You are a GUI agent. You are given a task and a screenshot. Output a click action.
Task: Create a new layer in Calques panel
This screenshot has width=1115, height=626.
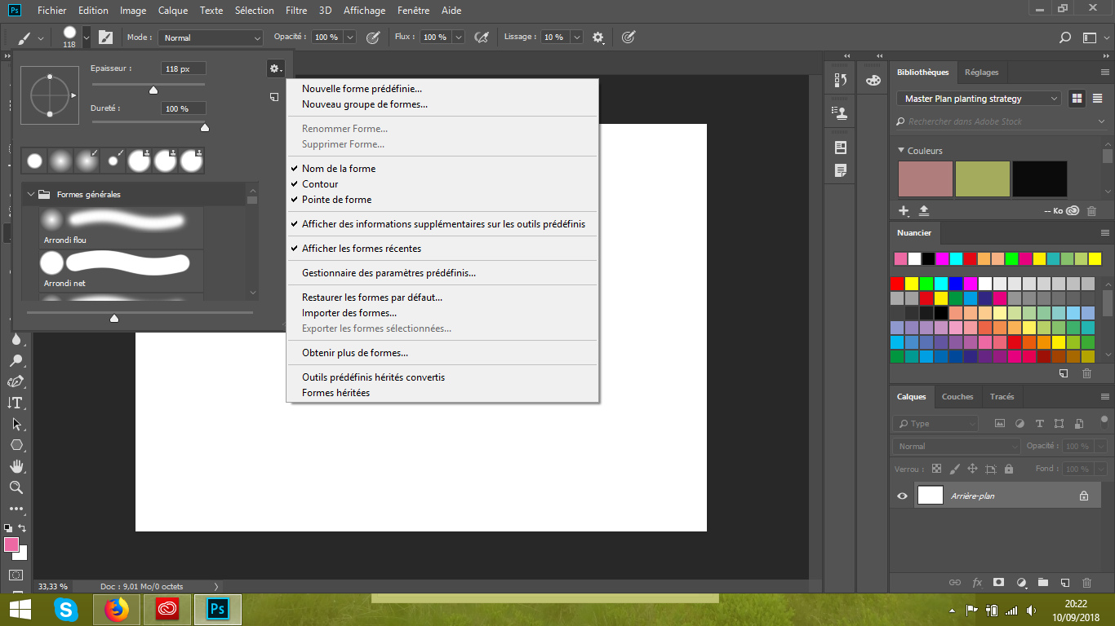click(1064, 583)
